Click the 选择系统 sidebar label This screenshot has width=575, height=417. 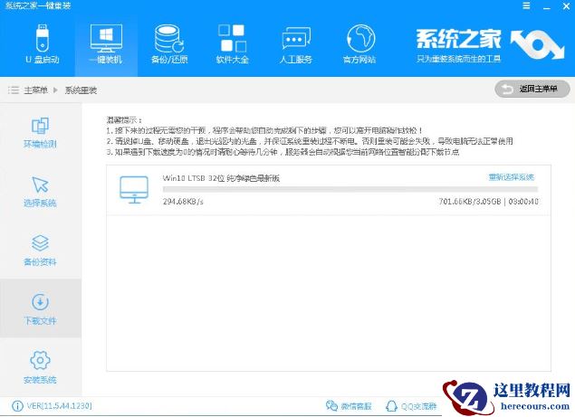pyautogui.click(x=40, y=203)
